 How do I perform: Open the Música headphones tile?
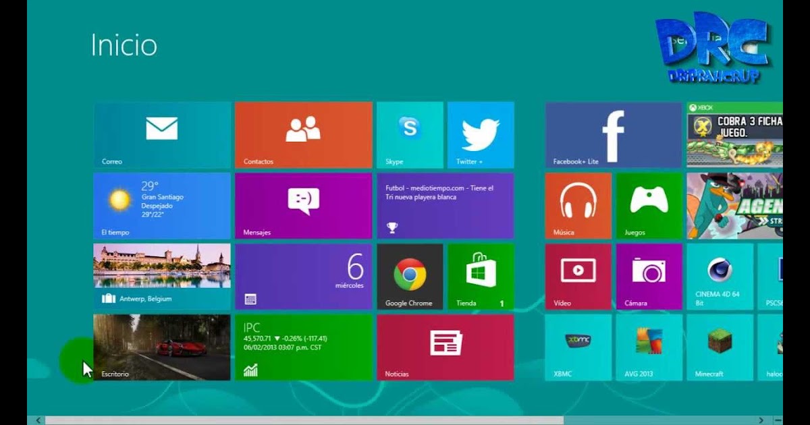point(578,206)
